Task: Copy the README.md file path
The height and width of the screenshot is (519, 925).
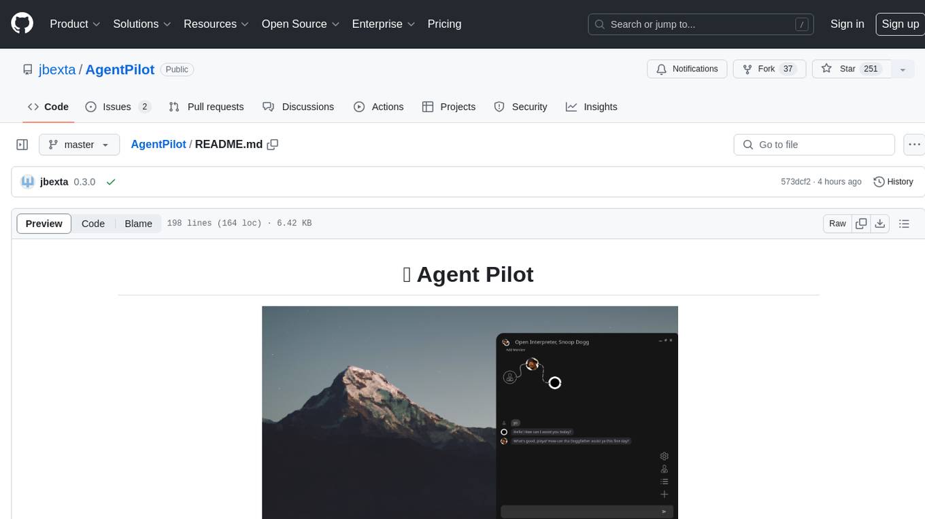Action: point(273,145)
